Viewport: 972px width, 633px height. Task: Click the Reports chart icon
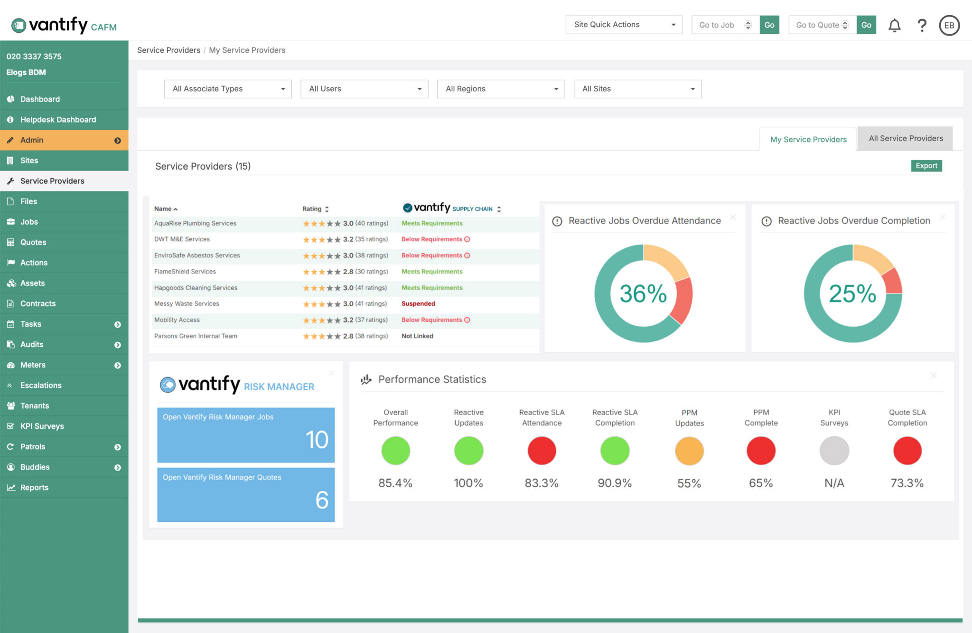(11, 487)
